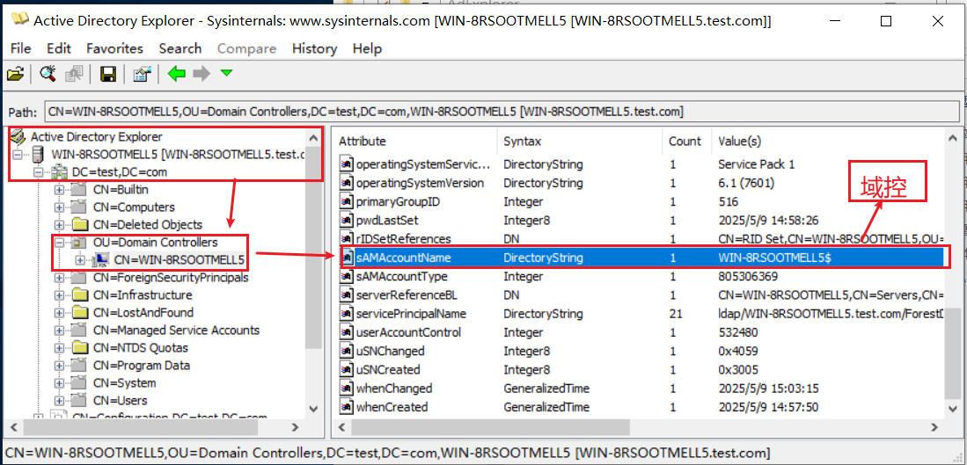The width and height of the screenshot is (967, 465).
Task: Click the whenChanged value 2025/5/9 15:03:15
Action: [768, 389]
